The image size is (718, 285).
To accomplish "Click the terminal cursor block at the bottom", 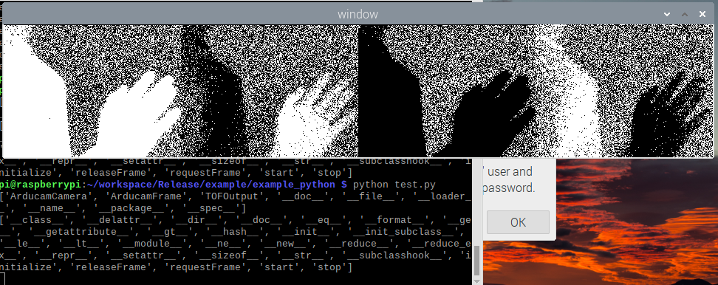I will pos(2,278).
